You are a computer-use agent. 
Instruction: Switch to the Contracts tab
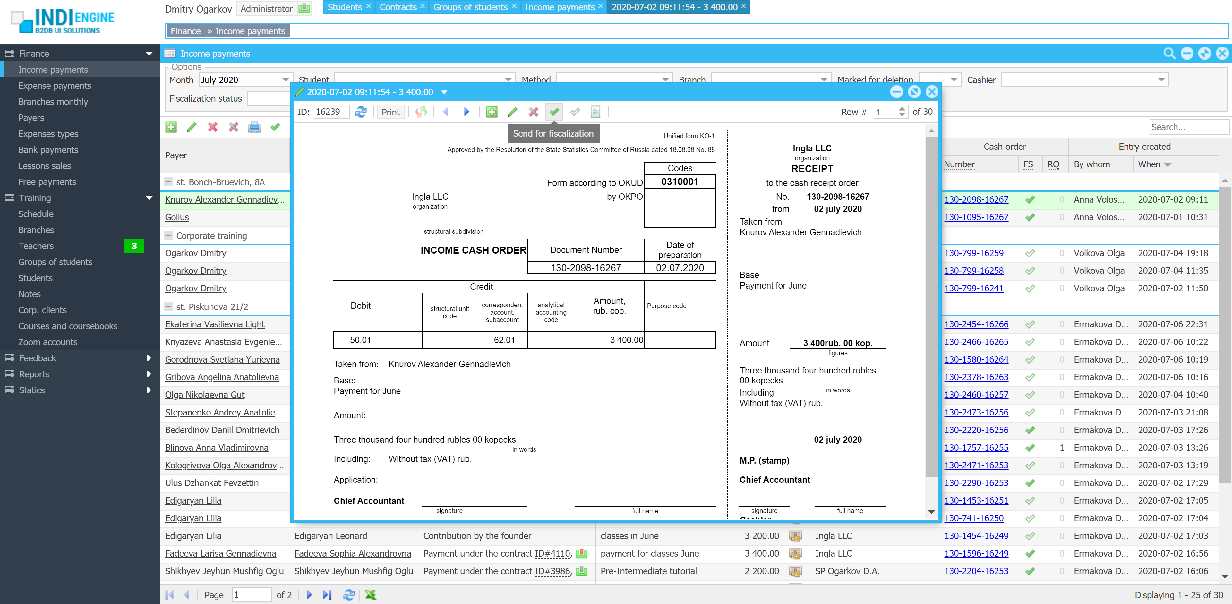(x=398, y=7)
